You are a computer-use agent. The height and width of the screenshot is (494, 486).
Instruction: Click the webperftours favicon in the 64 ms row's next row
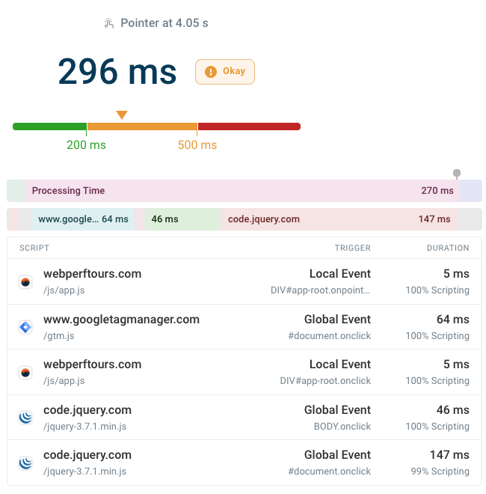click(25, 373)
